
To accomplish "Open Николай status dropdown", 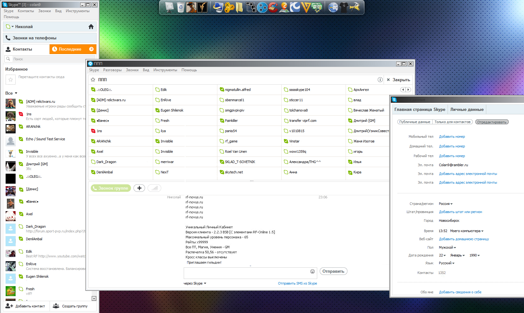I will click(10, 27).
